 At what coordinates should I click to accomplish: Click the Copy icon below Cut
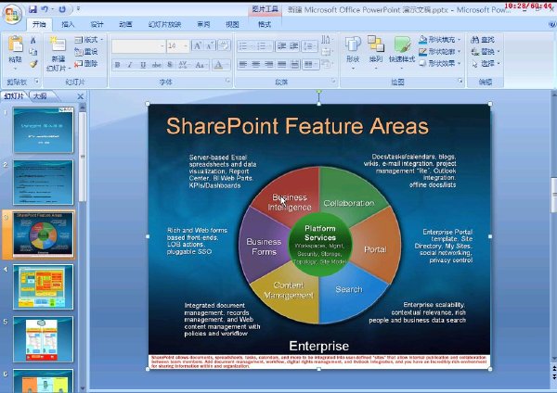[33, 52]
